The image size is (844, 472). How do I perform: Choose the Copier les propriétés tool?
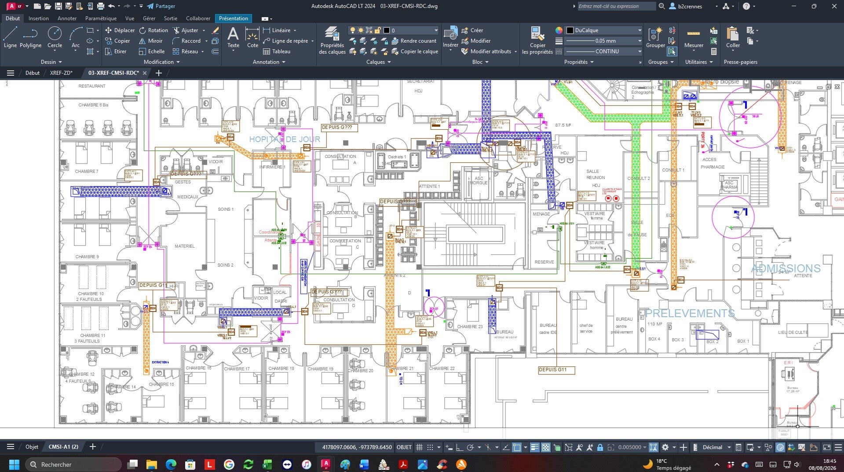(537, 40)
